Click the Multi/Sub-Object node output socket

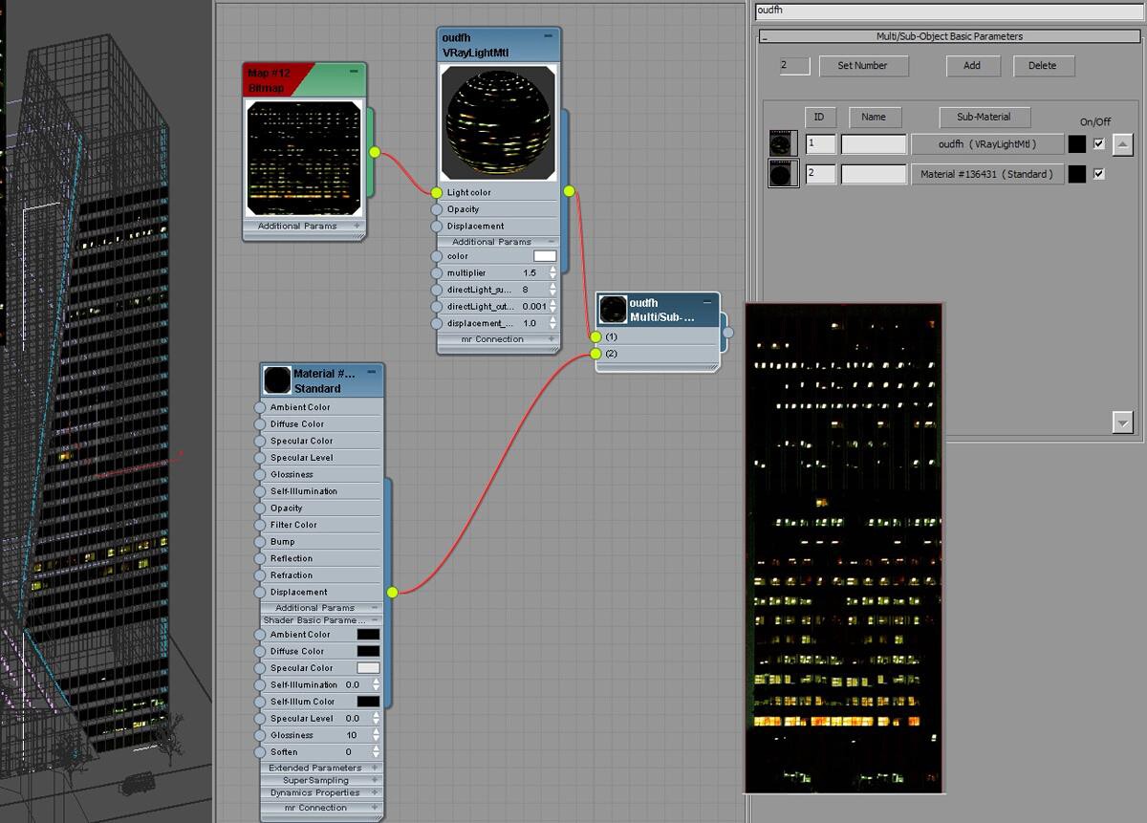(728, 333)
